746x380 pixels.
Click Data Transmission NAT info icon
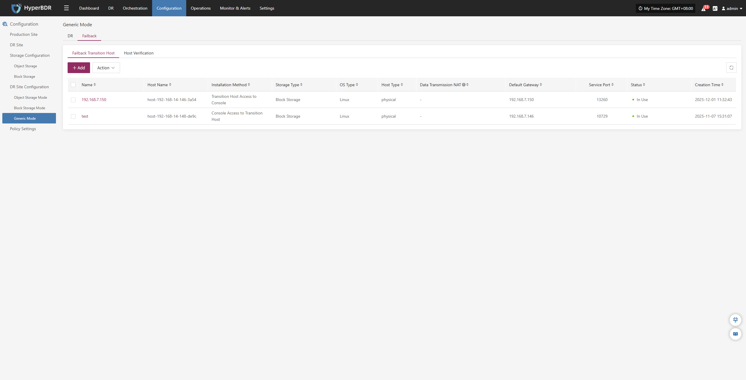pos(464,85)
